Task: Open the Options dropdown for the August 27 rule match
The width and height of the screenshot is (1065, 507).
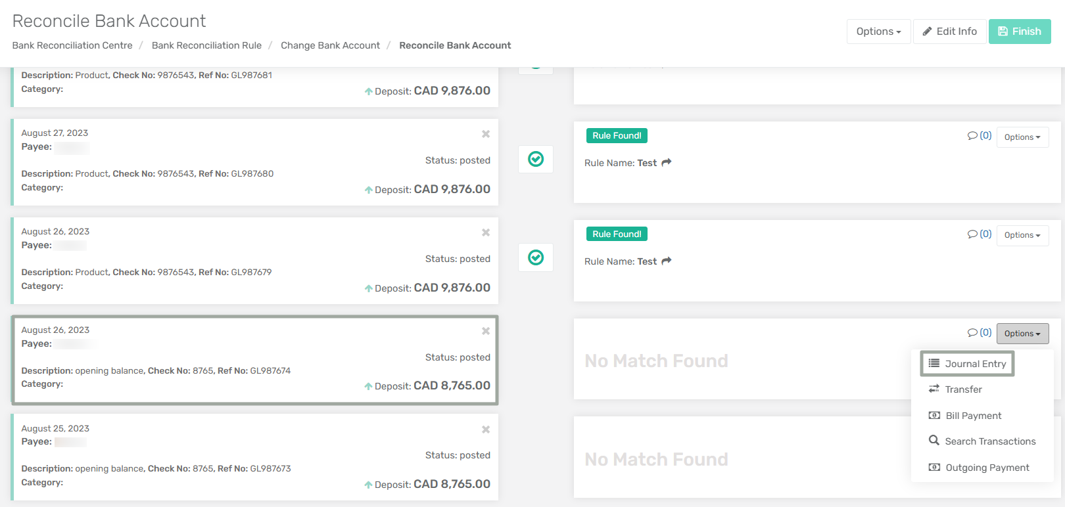Action: [x=1022, y=137]
